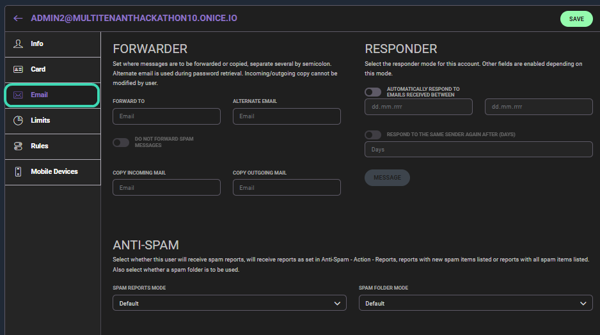Toggle Do Not Forward Spam Messages

point(121,143)
